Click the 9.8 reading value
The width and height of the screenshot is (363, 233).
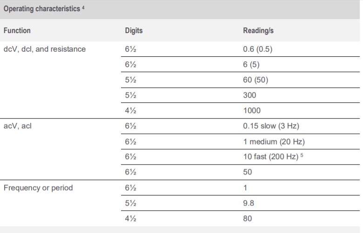(249, 203)
